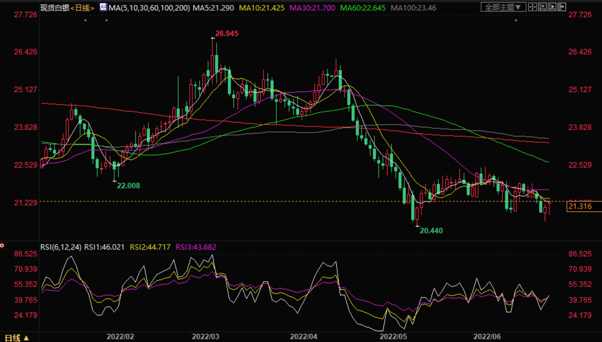Click the 26.945 high price label
This screenshot has width=602, height=342.
point(227,34)
